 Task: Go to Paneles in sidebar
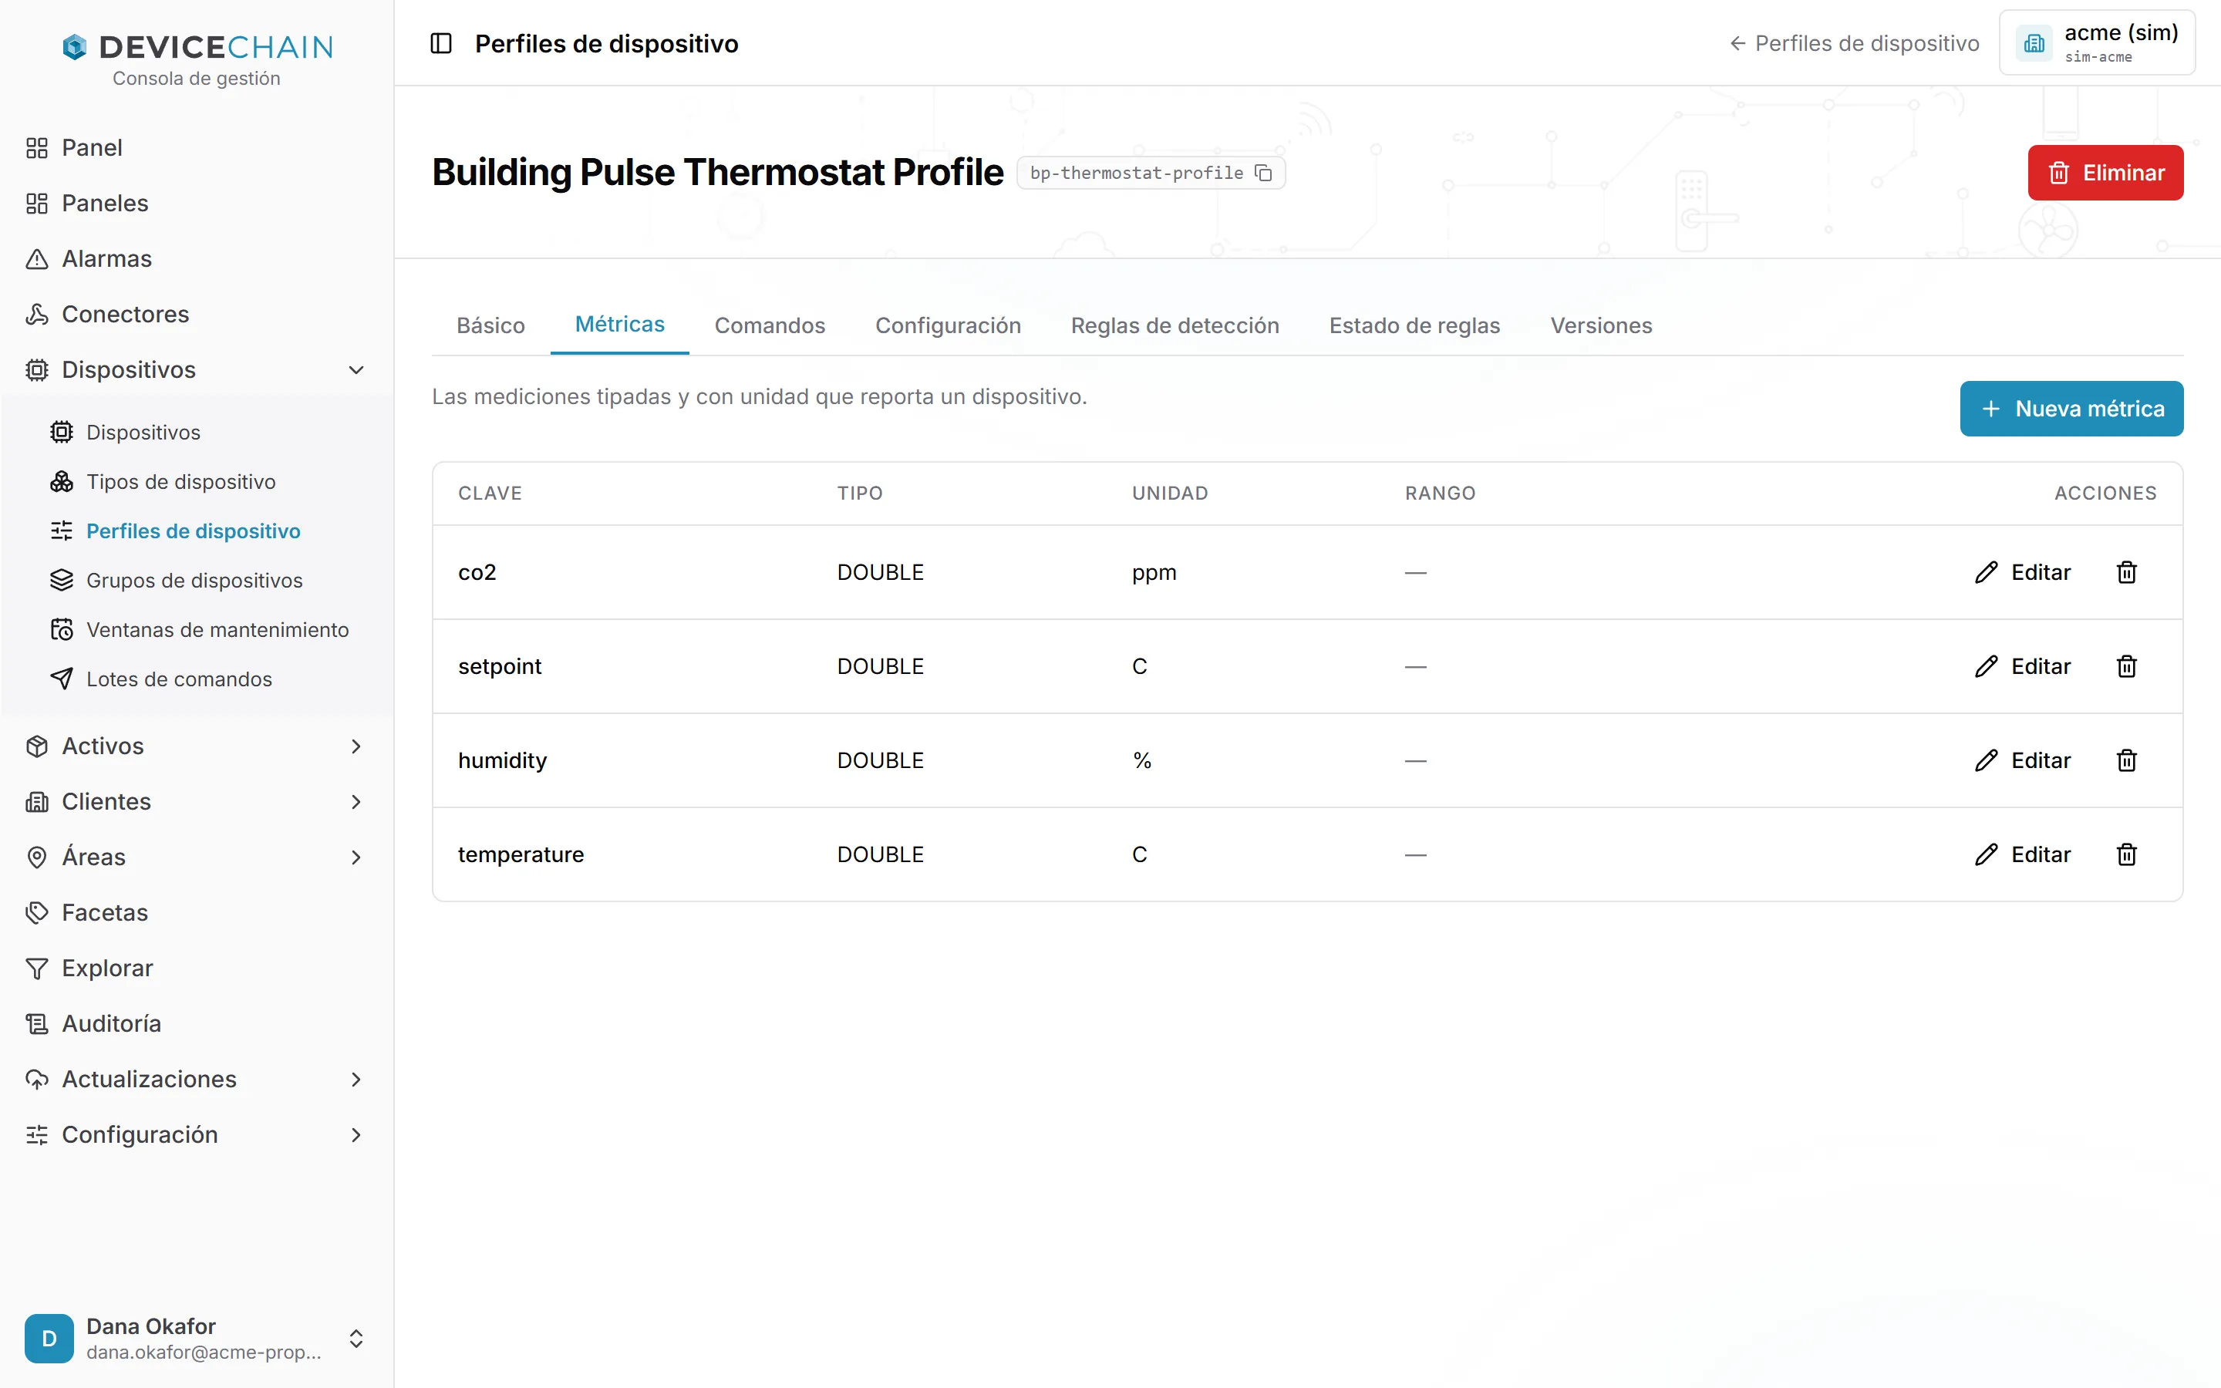[x=197, y=203]
